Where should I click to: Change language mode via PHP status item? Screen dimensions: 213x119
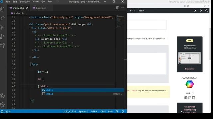tap(110, 111)
